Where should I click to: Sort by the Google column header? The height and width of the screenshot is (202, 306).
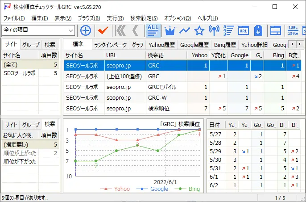(240, 55)
